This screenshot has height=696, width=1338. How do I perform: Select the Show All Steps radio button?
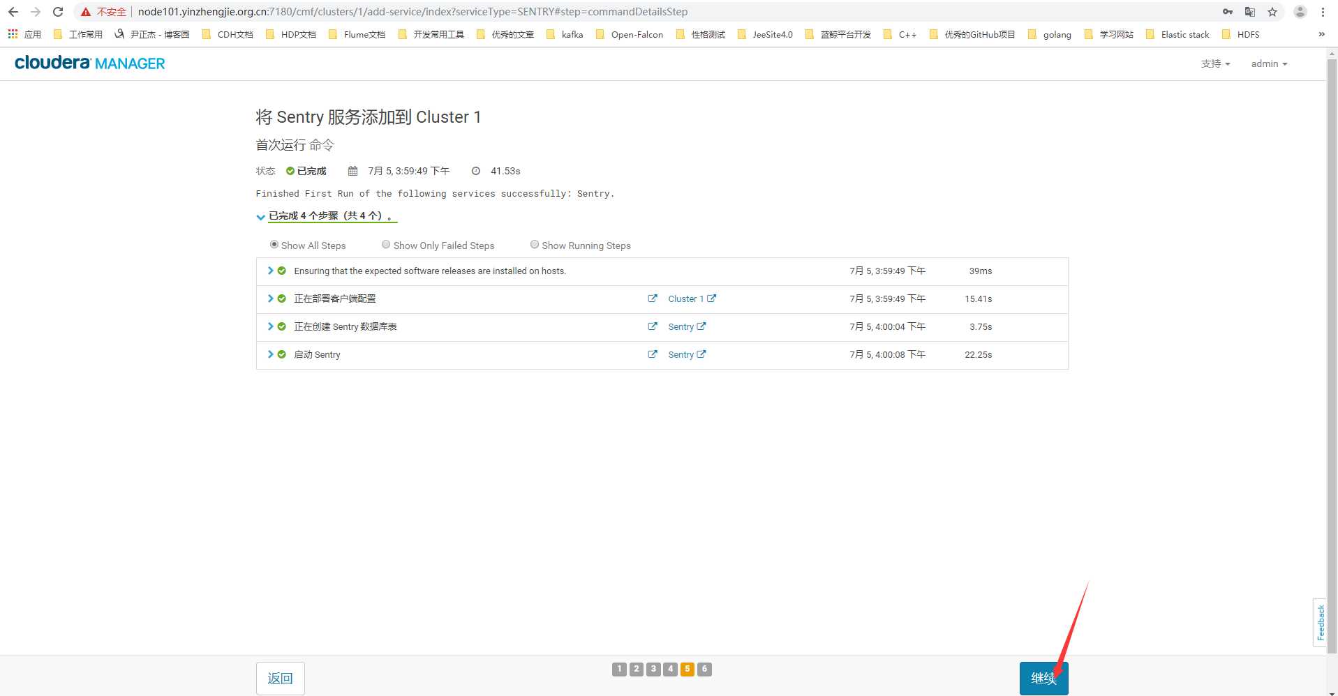274,245
